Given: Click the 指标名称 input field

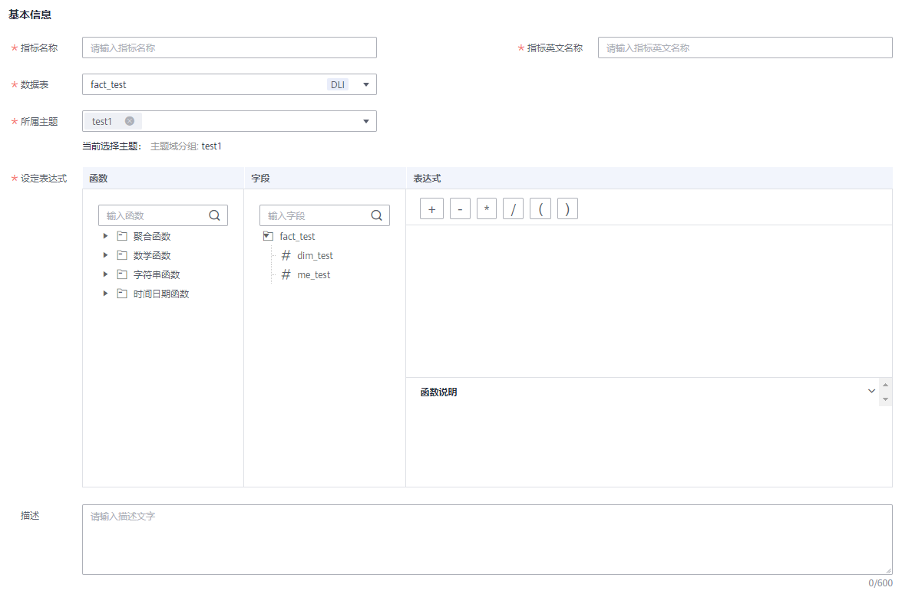Looking at the screenshot, I should [229, 48].
